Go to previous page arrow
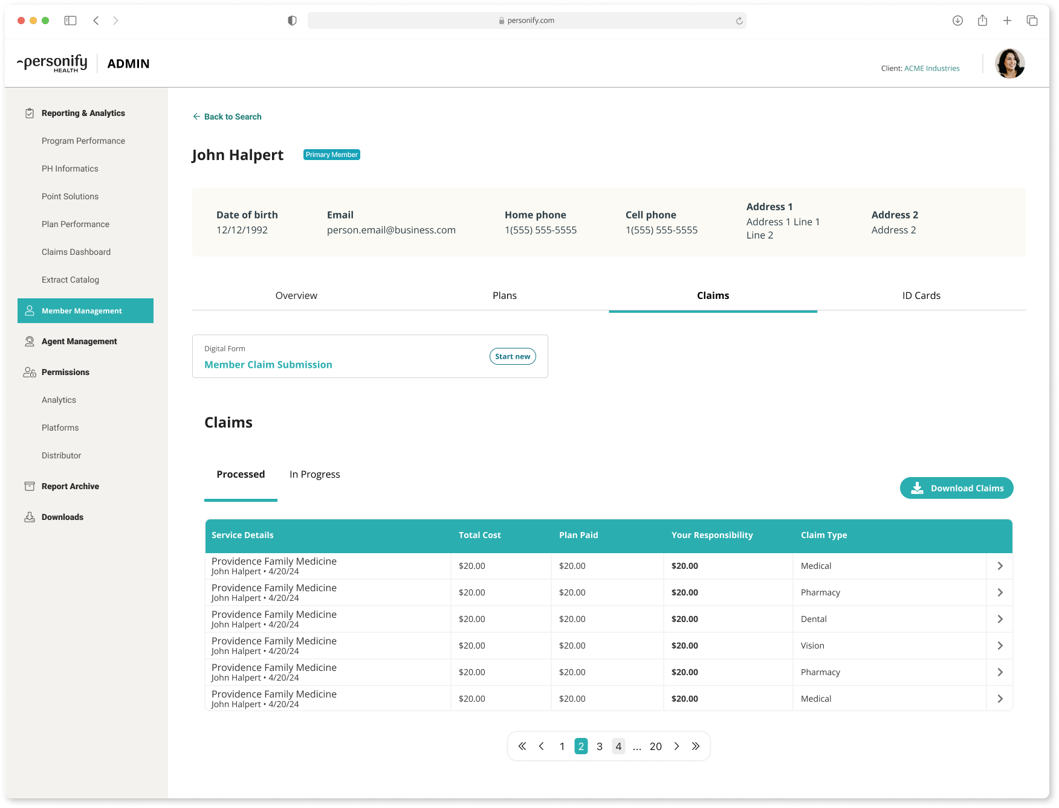Image resolution: width=1059 pixels, height=808 pixels. (542, 746)
